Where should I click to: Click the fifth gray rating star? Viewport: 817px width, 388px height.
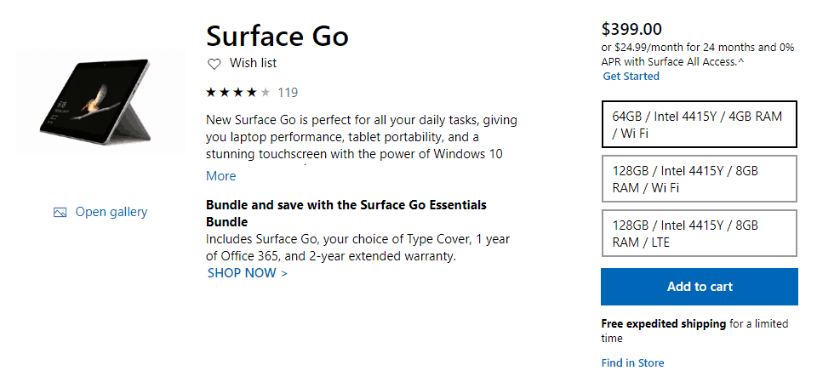point(266,93)
